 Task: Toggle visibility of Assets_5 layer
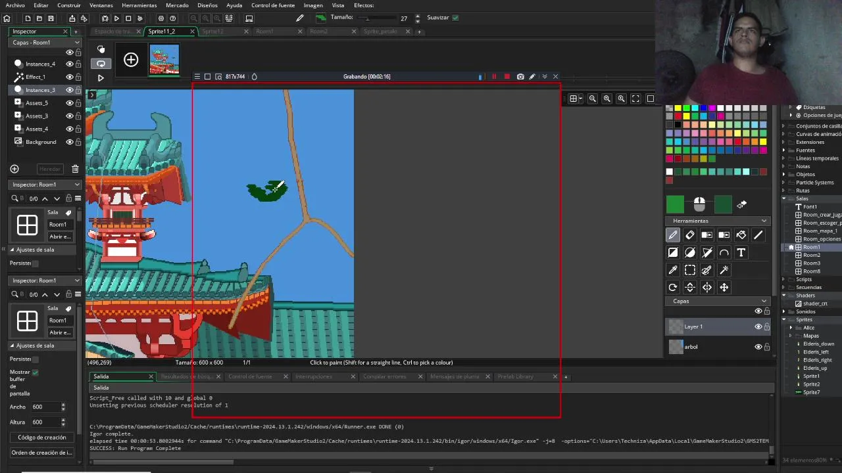point(69,103)
